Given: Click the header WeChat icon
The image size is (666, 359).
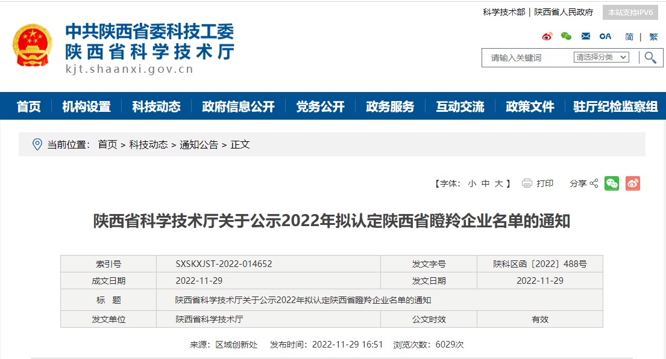Looking at the screenshot, I should pyautogui.click(x=566, y=37).
